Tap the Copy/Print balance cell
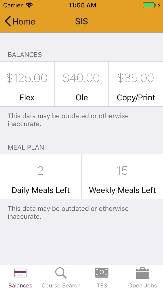This screenshot has height=290, width=163. 136,84
